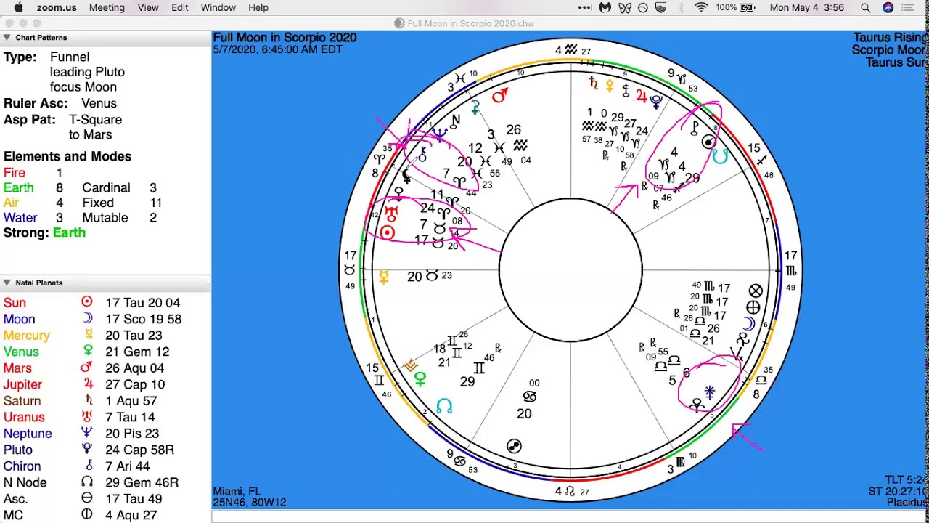Open Spotlight search magnifier
Viewport: 929px width, 523px height.
click(865, 7)
